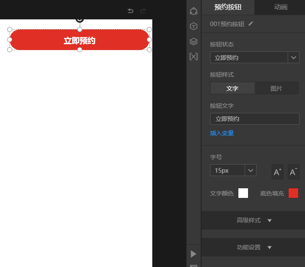Click the play preview icon

(193, 254)
